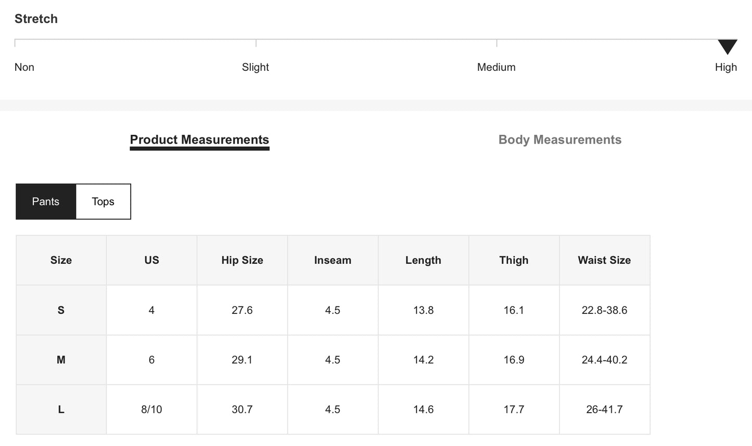Select the L size row label
This screenshot has height=446, width=752.
(61, 410)
